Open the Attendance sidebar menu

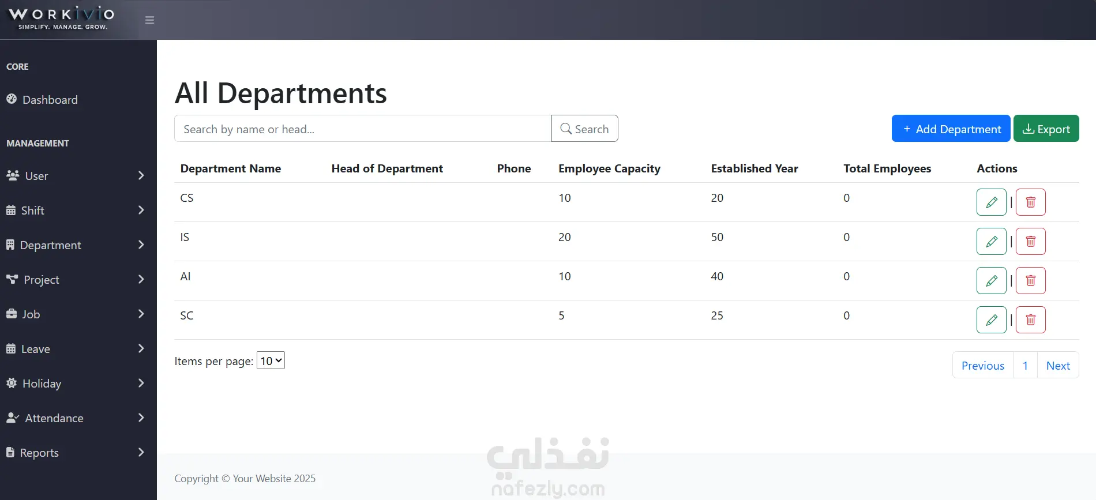tap(78, 418)
